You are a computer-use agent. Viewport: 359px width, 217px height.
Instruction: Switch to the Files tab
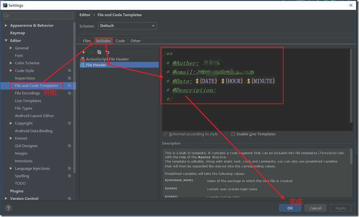pyautogui.click(x=87, y=41)
